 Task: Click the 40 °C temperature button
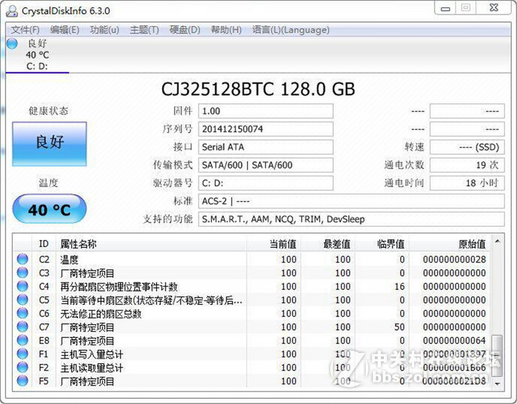pos(50,209)
